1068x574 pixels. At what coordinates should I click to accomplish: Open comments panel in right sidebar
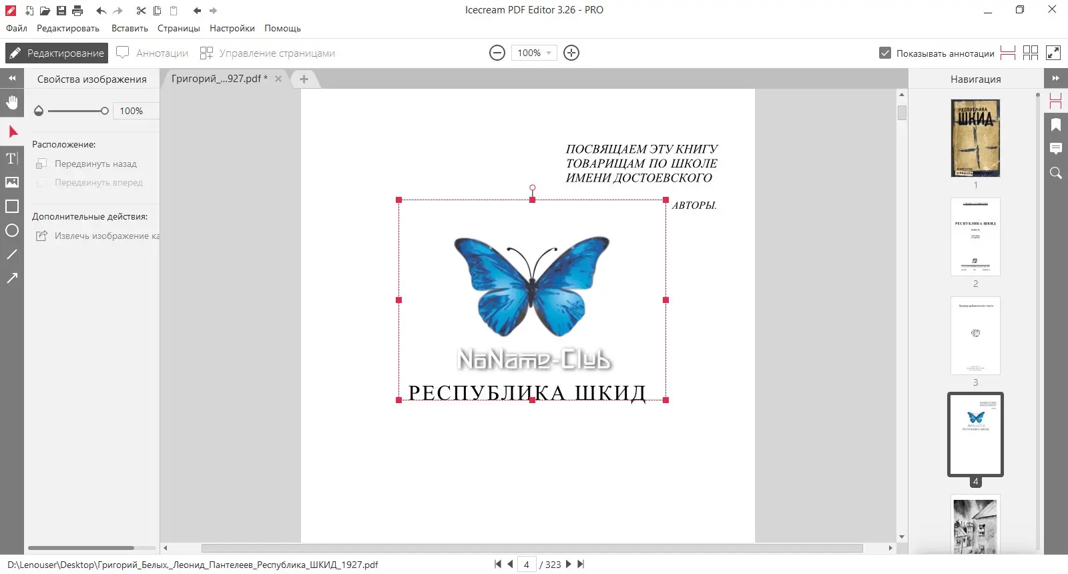pos(1056,149)
